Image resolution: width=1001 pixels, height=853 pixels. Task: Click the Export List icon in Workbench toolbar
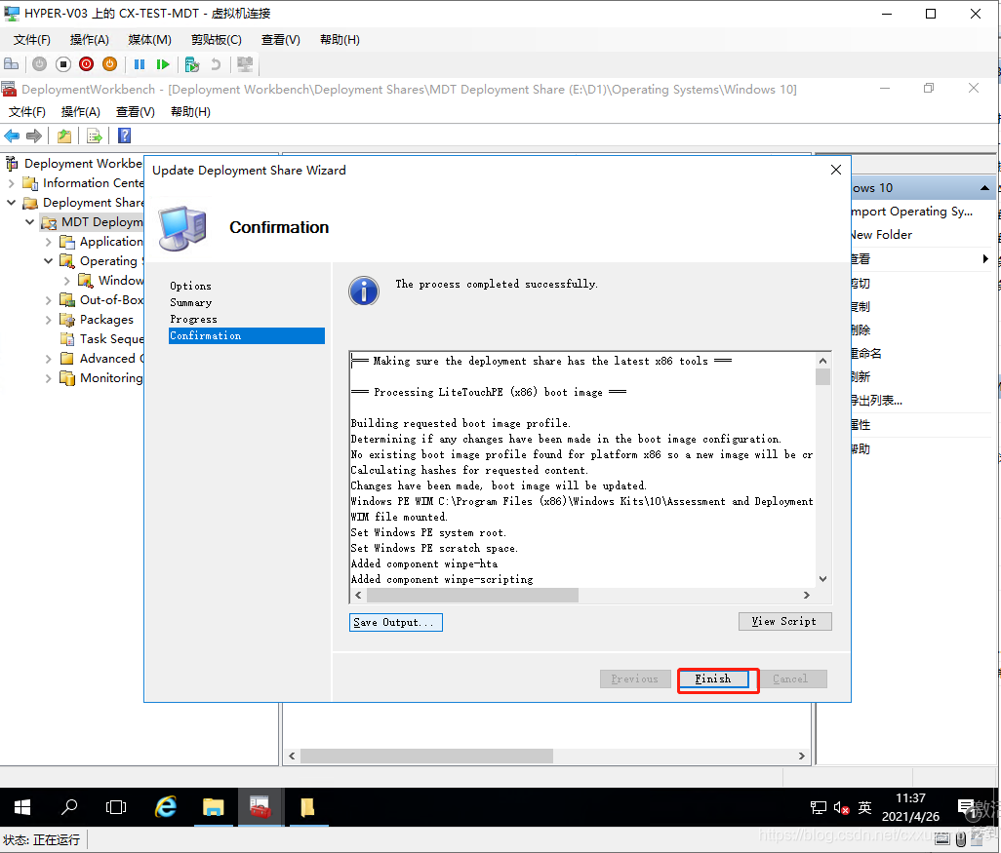tap(95, 136)
